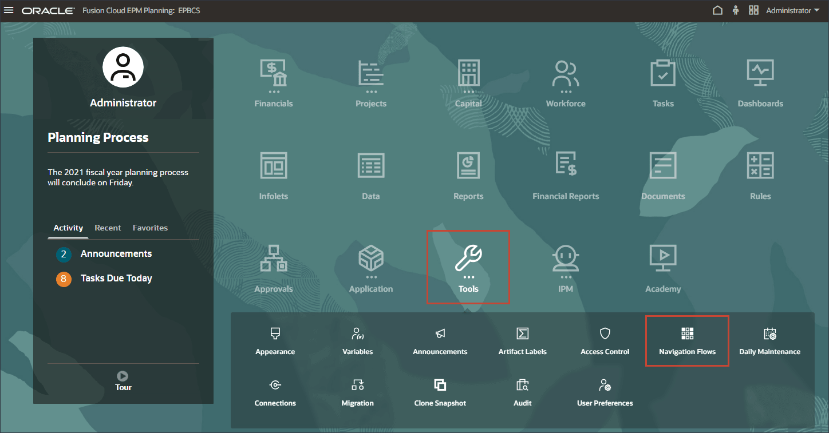Open the Documents card

663,176
